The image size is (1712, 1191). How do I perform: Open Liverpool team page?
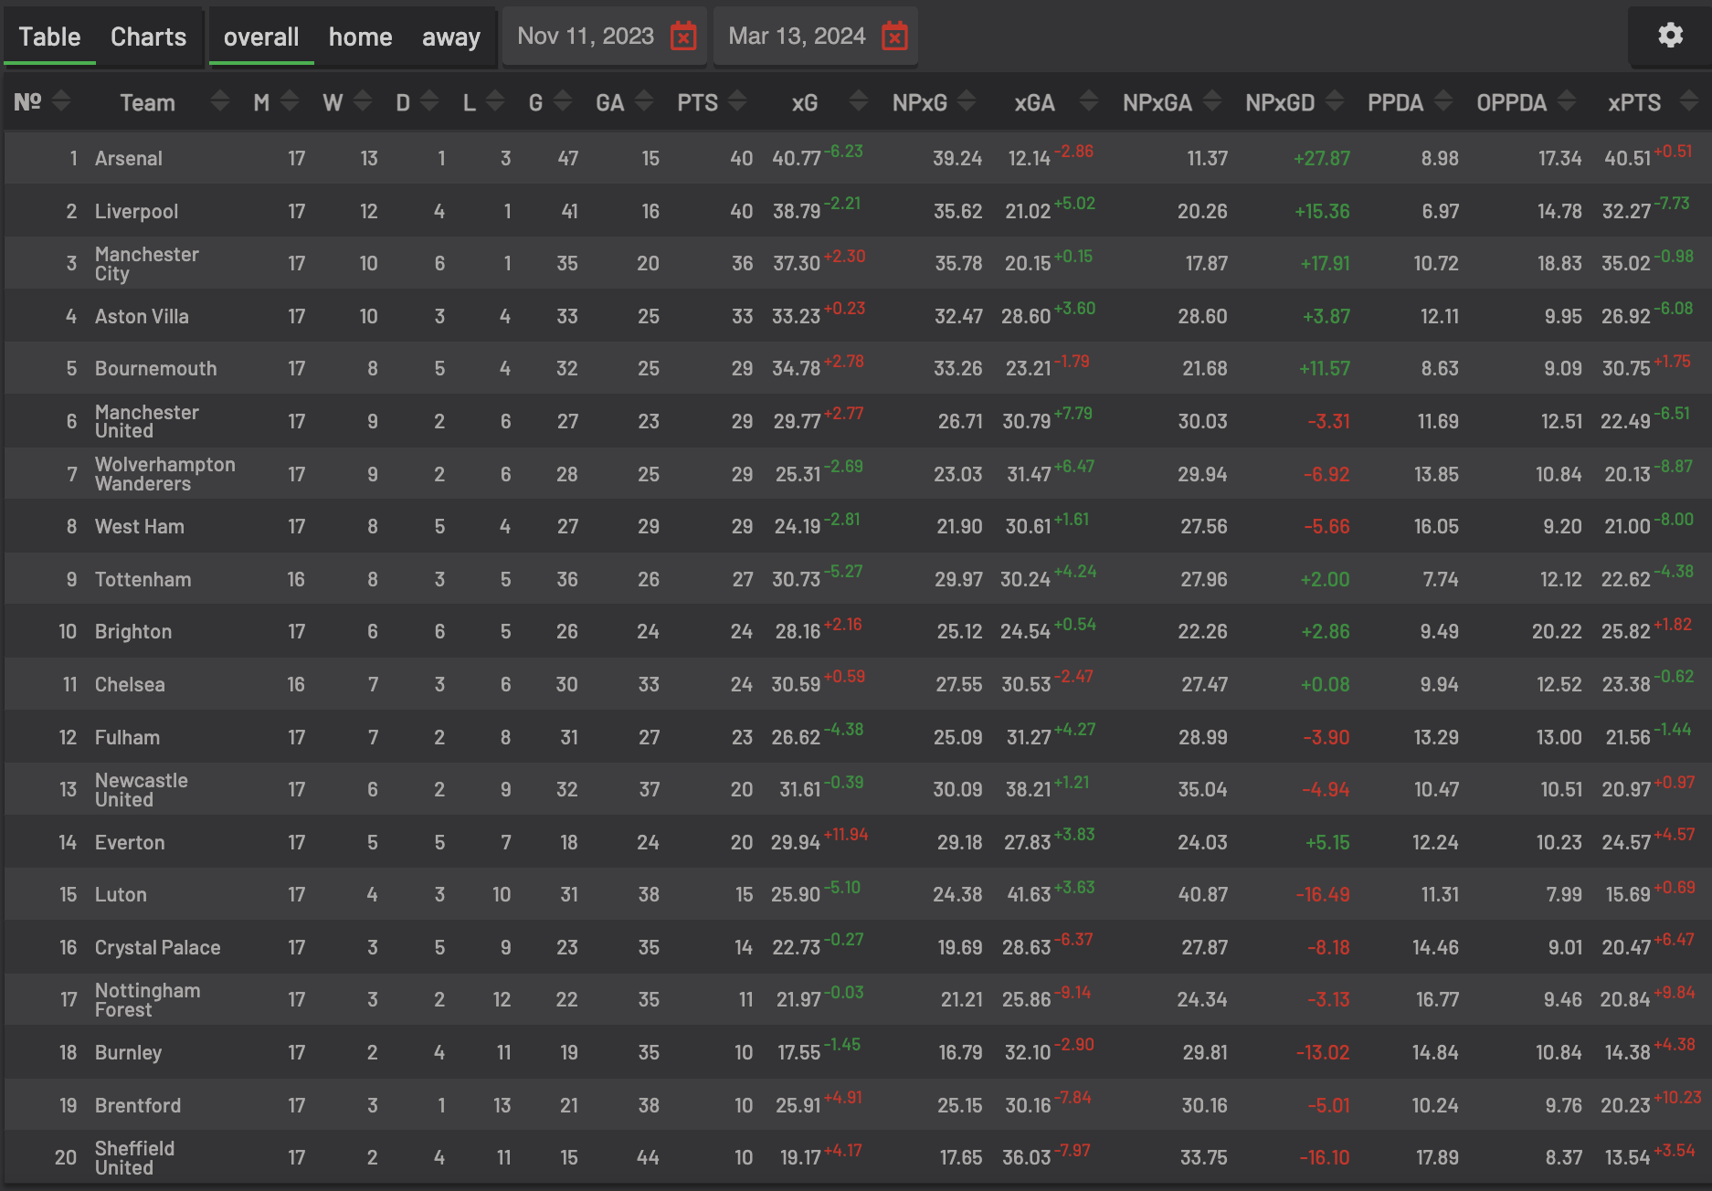coord(136,211)
